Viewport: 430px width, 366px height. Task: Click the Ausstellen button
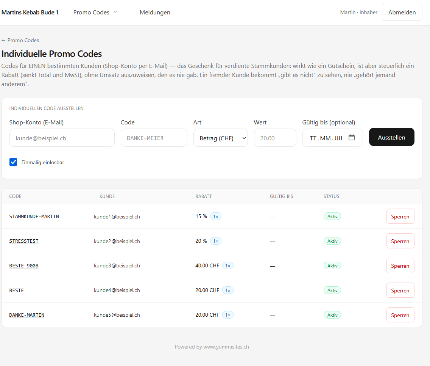[x=392, y=137]
